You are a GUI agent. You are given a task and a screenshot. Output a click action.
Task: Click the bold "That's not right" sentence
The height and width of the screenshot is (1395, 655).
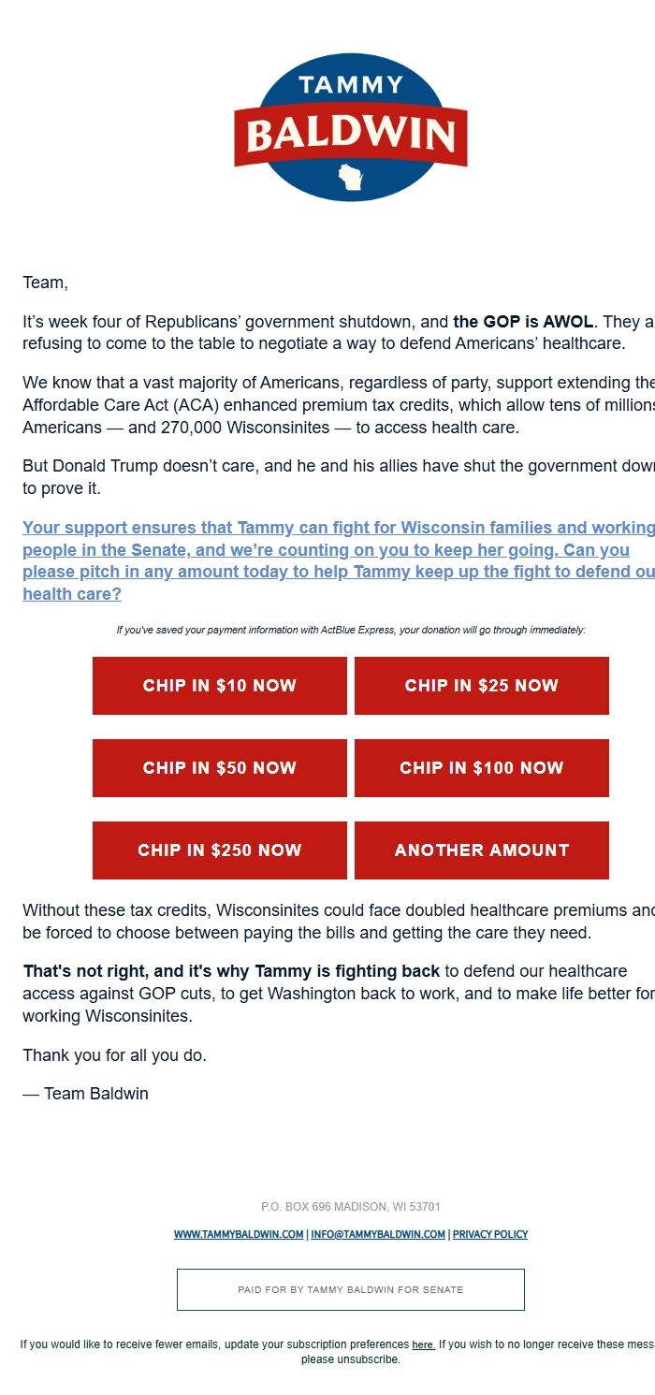coord(231,971)
